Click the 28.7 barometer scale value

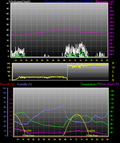click(x=112, y=54)
